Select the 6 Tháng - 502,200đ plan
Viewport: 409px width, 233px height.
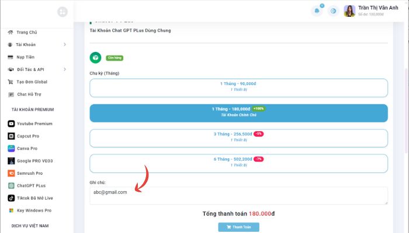click(238, 163)
